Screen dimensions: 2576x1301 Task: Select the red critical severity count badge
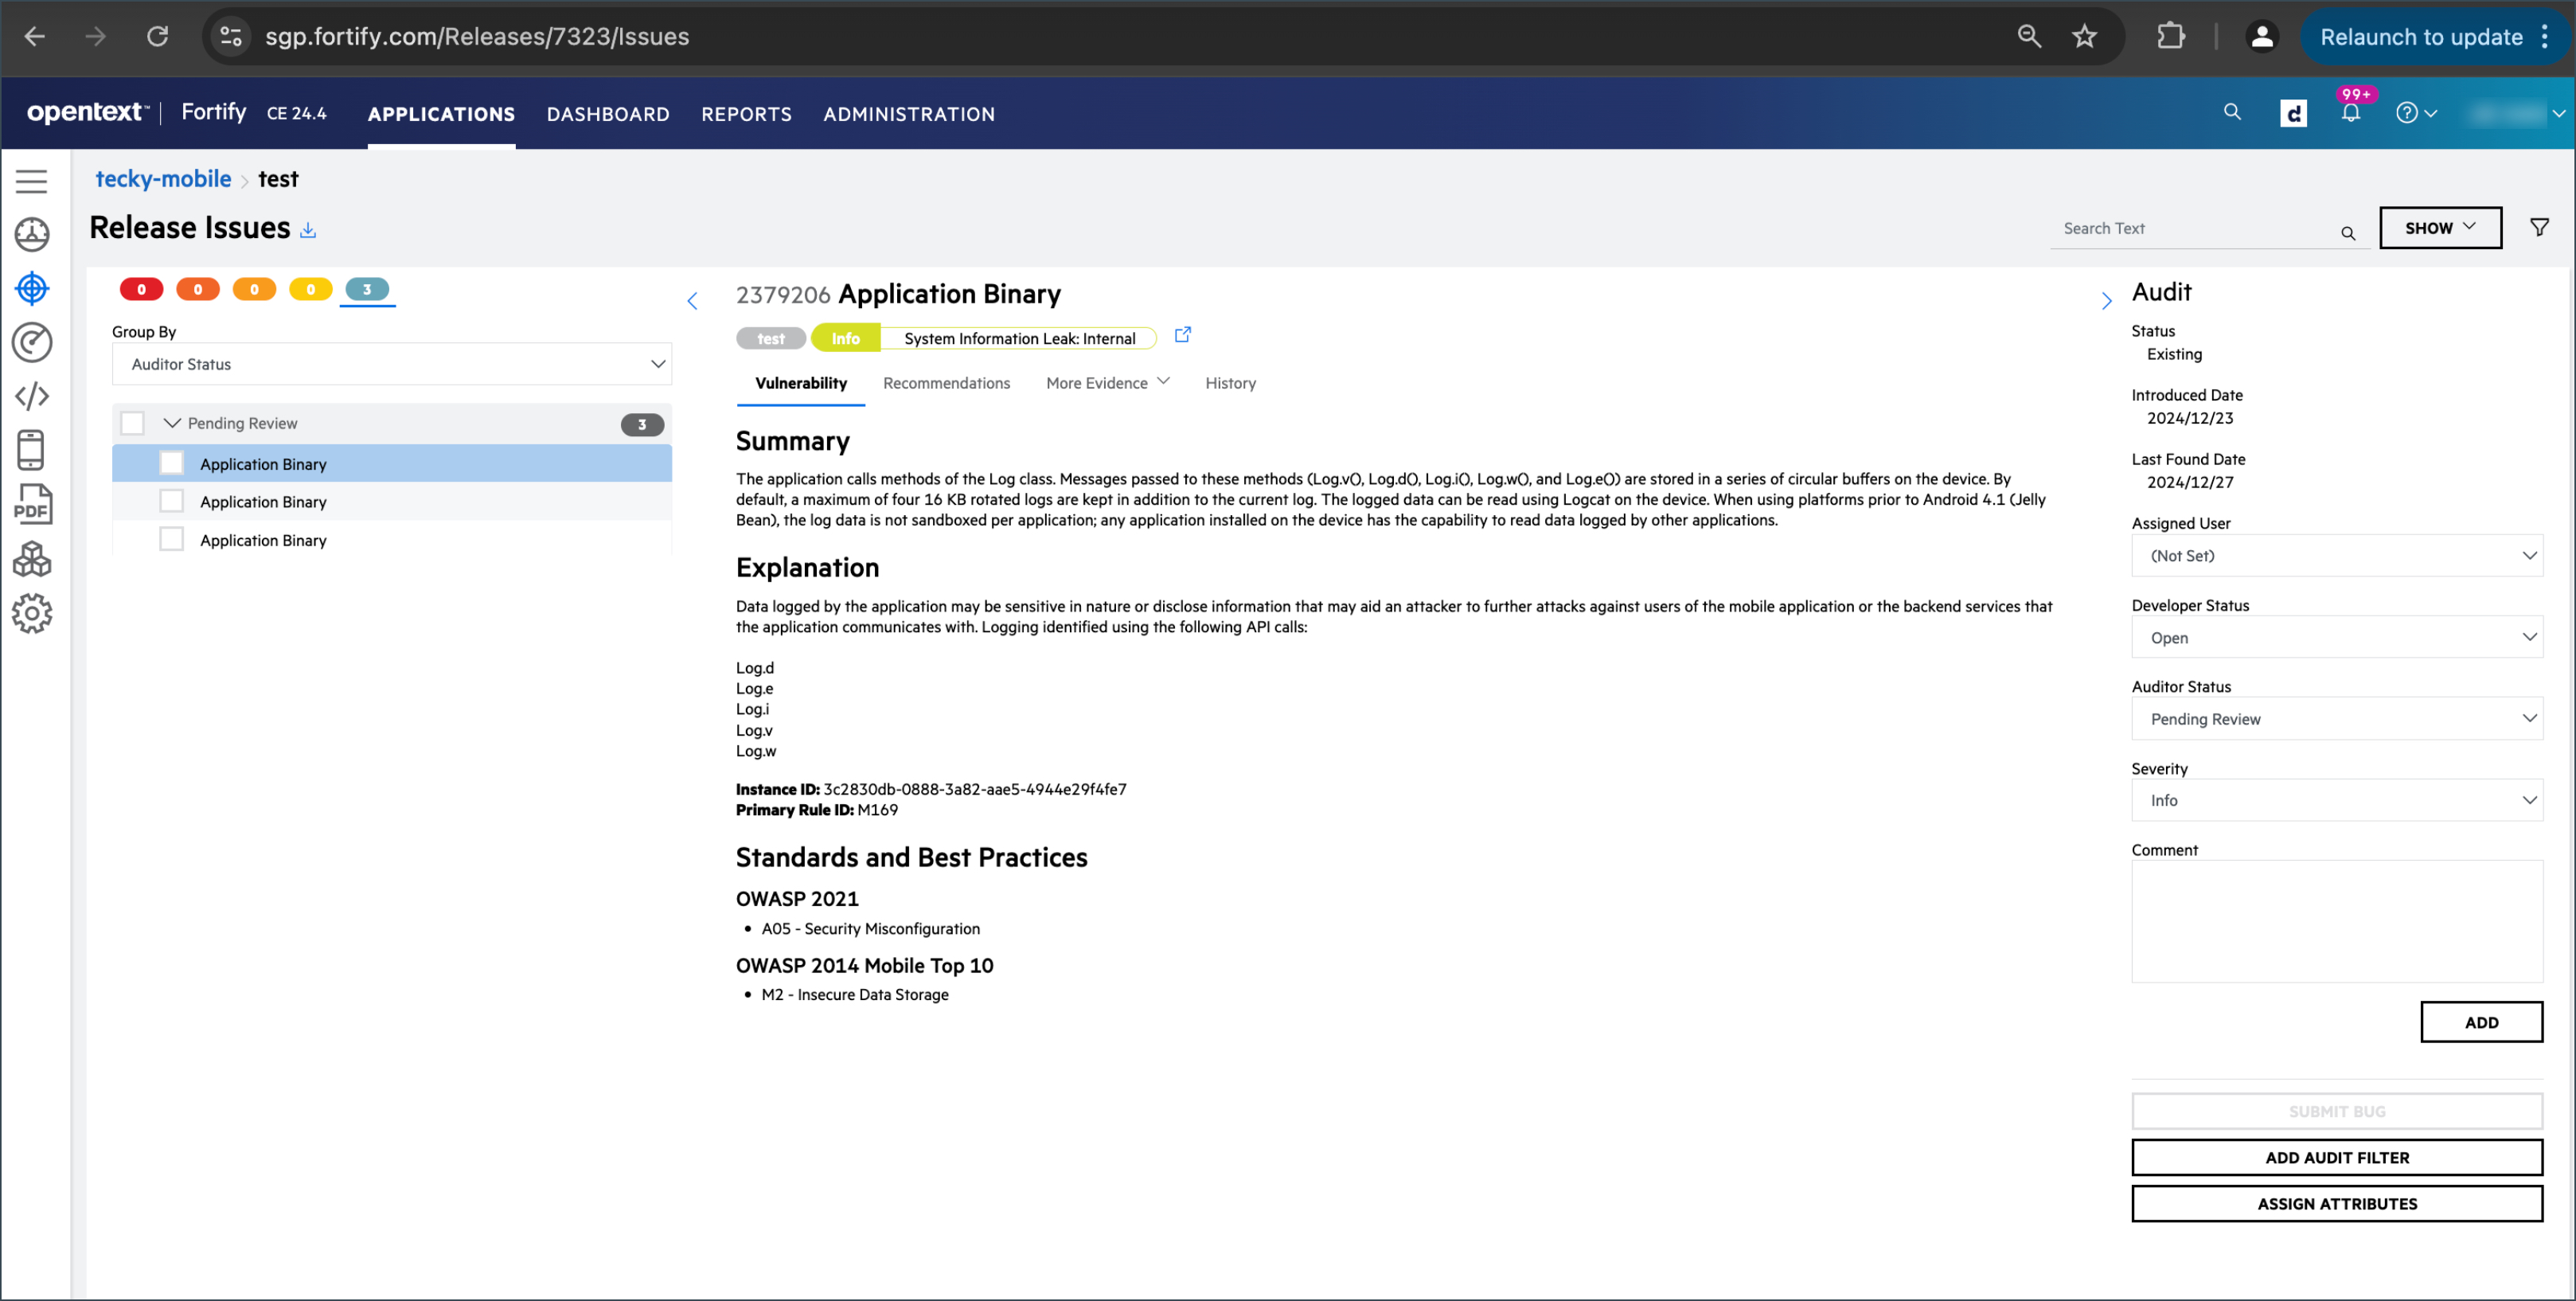pos(141,290)
